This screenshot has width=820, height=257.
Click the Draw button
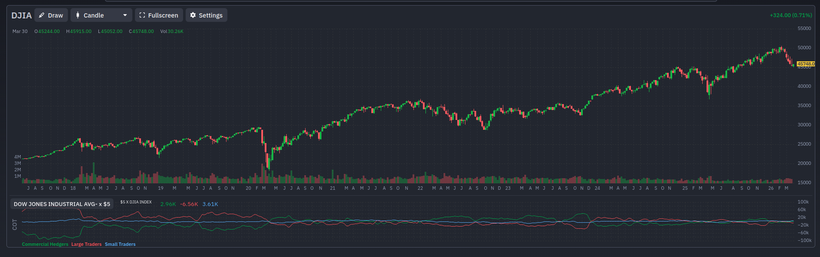tap(51, 15)
